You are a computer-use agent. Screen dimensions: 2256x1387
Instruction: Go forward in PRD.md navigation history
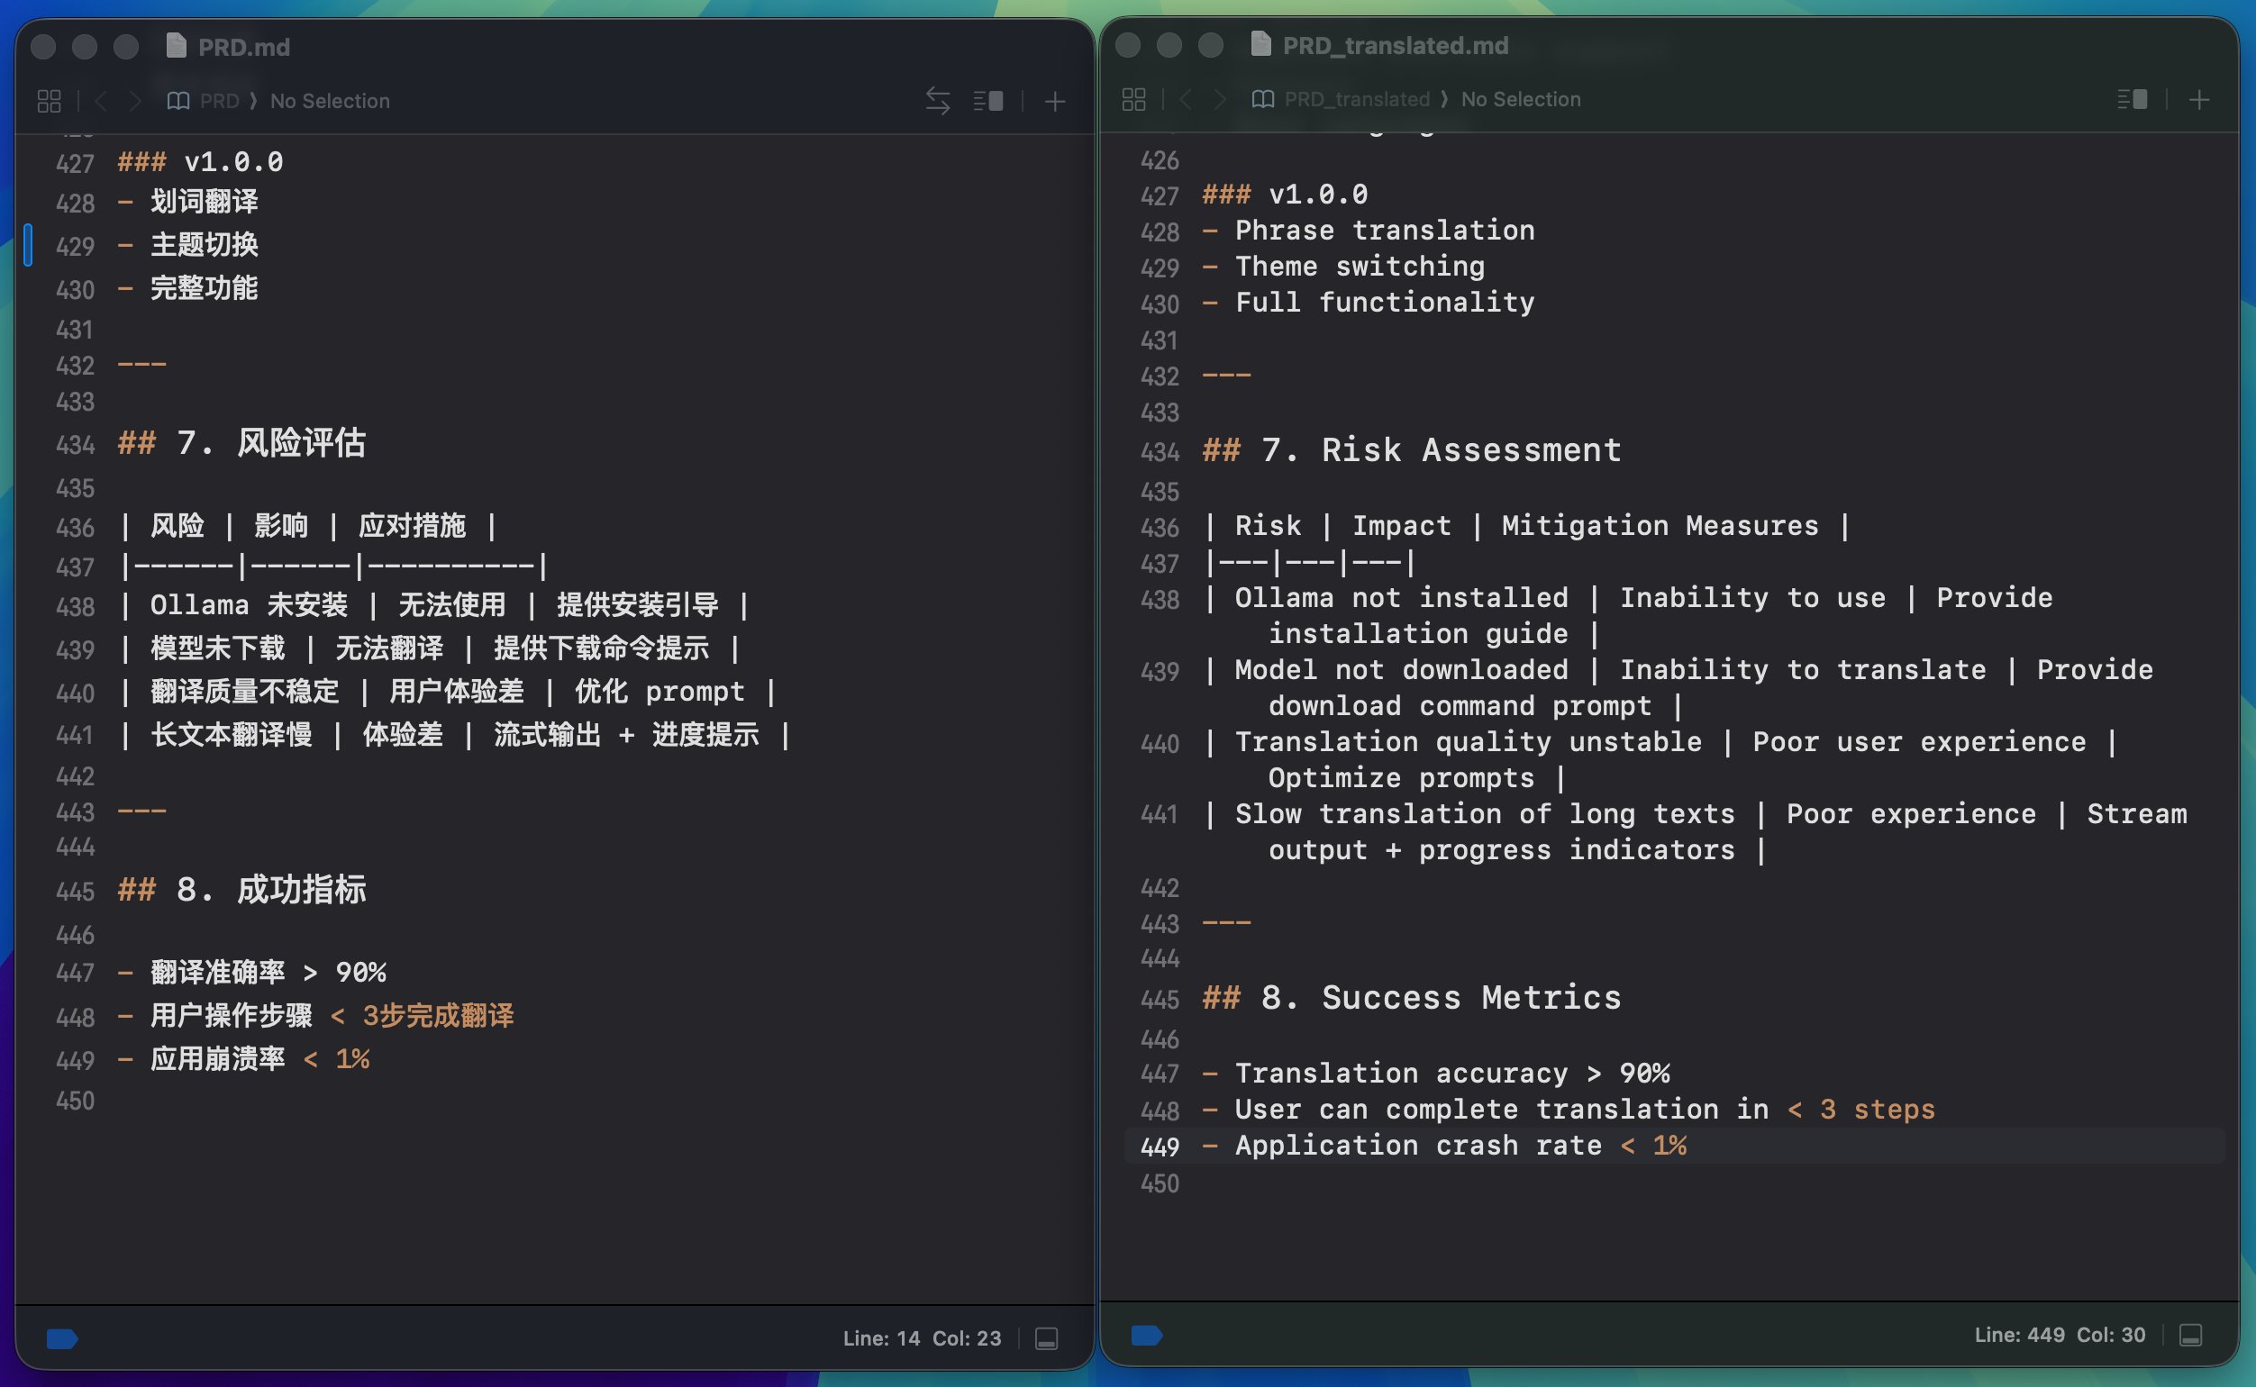pos(135,101)
